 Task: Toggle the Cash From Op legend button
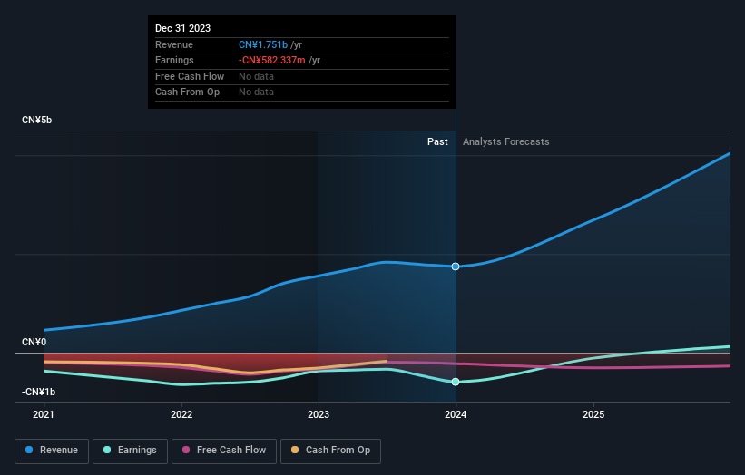click(x=330, y=451)
